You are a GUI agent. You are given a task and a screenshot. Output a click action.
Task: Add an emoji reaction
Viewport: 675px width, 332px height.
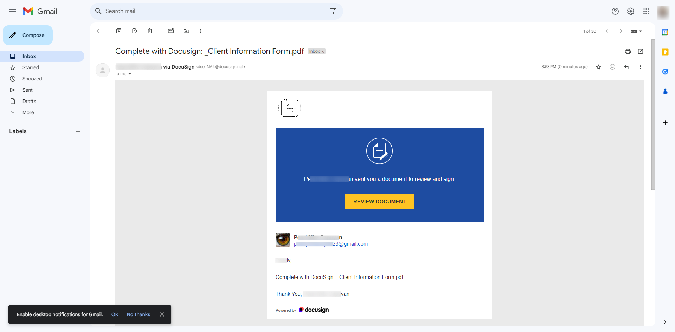612,67
